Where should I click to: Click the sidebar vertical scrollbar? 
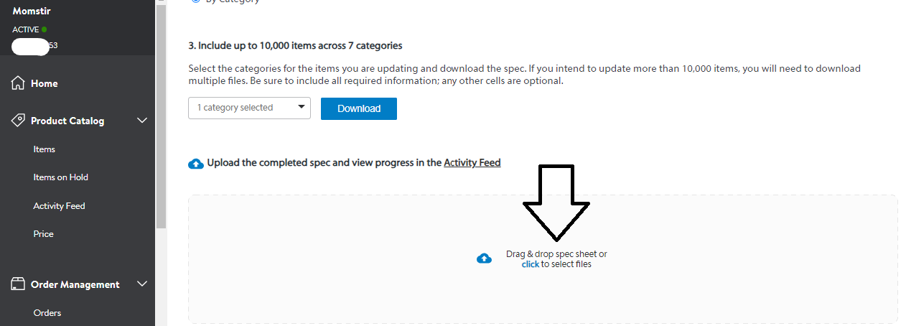point(161,115)
